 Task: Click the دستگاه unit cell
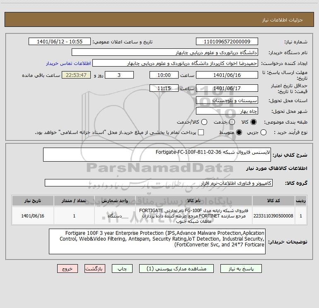[x=115, y=216]
